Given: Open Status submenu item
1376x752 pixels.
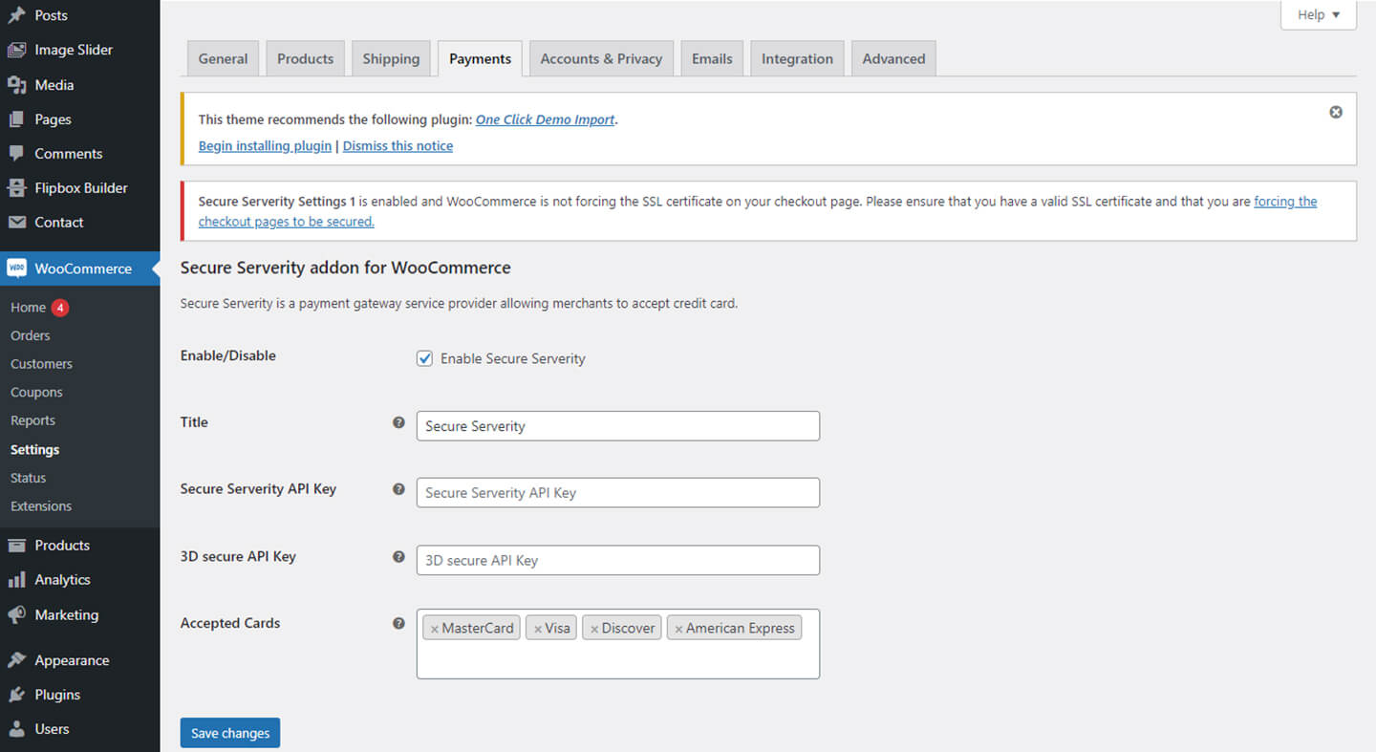Looking at the screenshot, I should point(28,478).
